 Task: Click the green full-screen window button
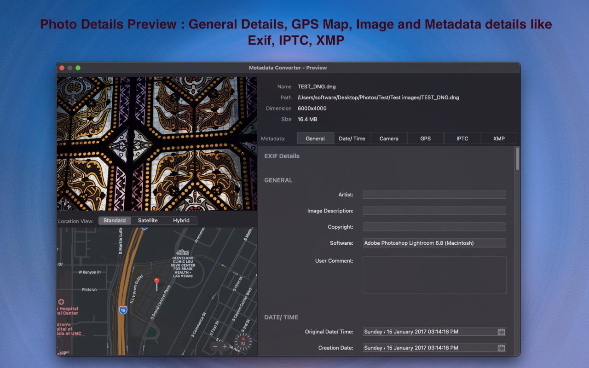click(78, 68)
